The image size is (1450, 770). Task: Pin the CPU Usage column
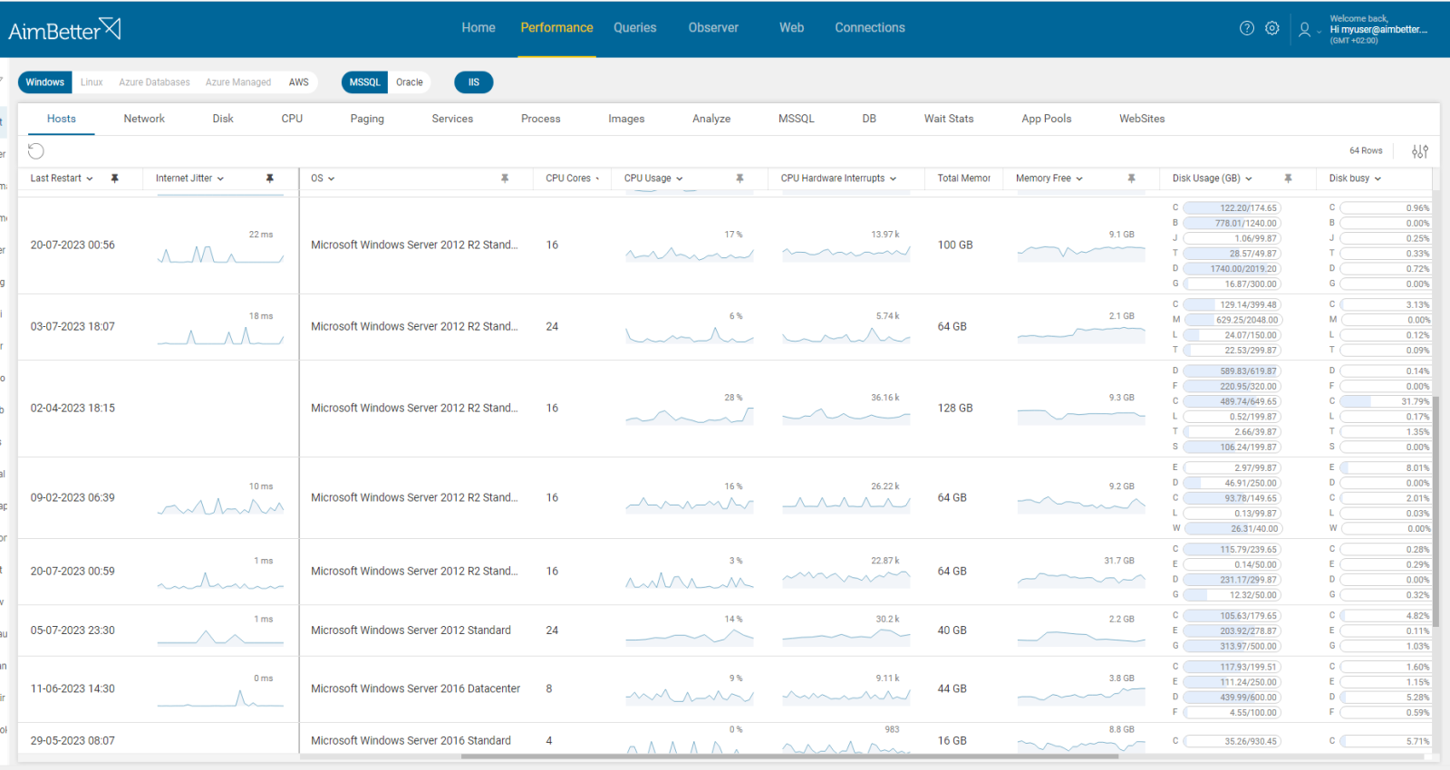click(739, 178)
